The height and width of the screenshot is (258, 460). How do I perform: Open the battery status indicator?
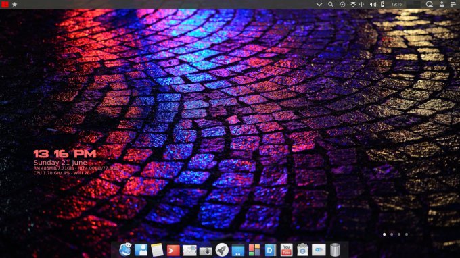tap(383, 5)
